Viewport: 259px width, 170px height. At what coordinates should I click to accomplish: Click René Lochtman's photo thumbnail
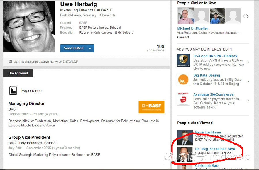pos(185,138)
